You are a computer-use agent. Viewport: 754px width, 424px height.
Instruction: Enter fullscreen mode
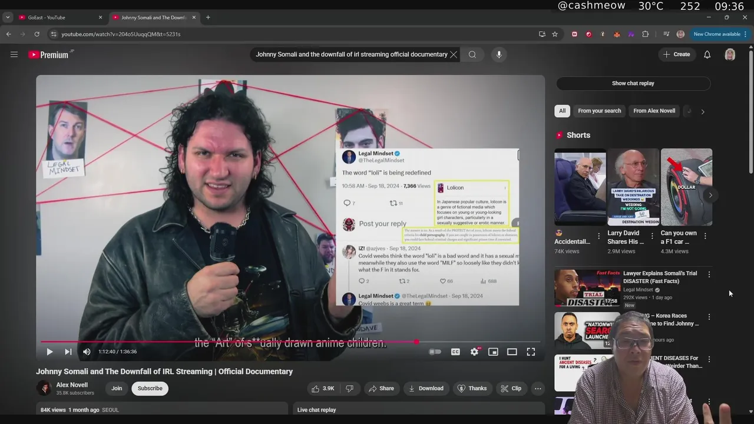531,352
